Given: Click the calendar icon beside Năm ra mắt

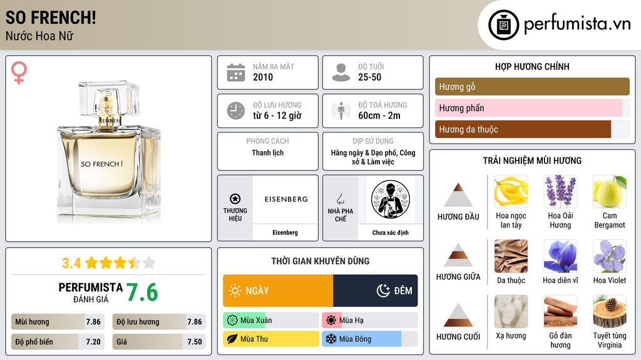Looking at the screenshot, I should [236, 72].
